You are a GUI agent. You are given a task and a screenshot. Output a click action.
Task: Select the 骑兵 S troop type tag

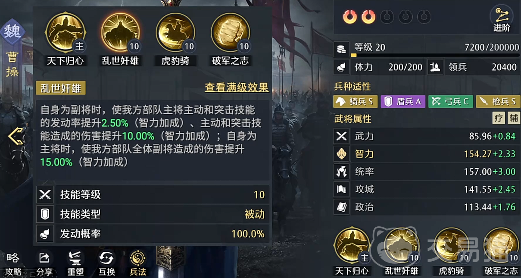click(x=356, y=101)
